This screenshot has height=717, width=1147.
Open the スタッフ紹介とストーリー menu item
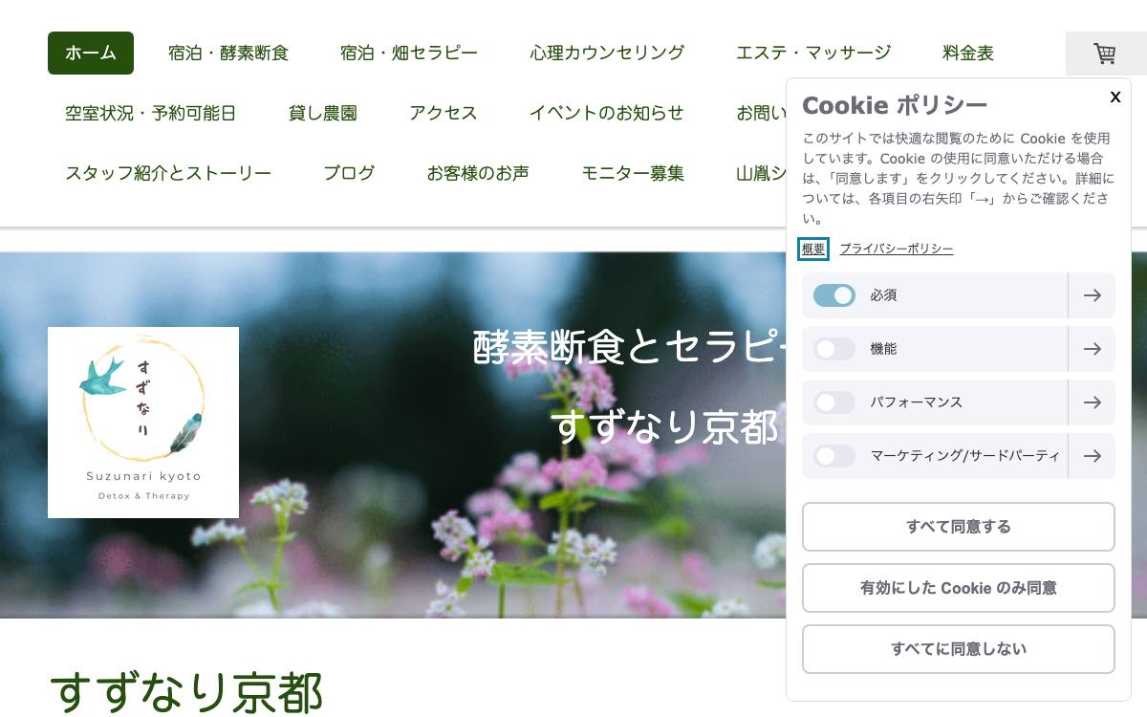pyautogui.click(x=168, y=173)
